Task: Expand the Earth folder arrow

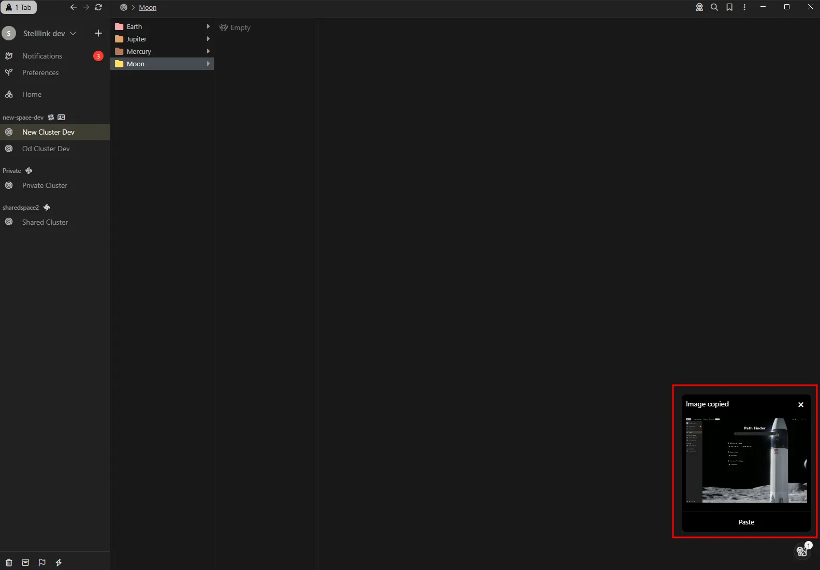Action: tap(208, 26)
